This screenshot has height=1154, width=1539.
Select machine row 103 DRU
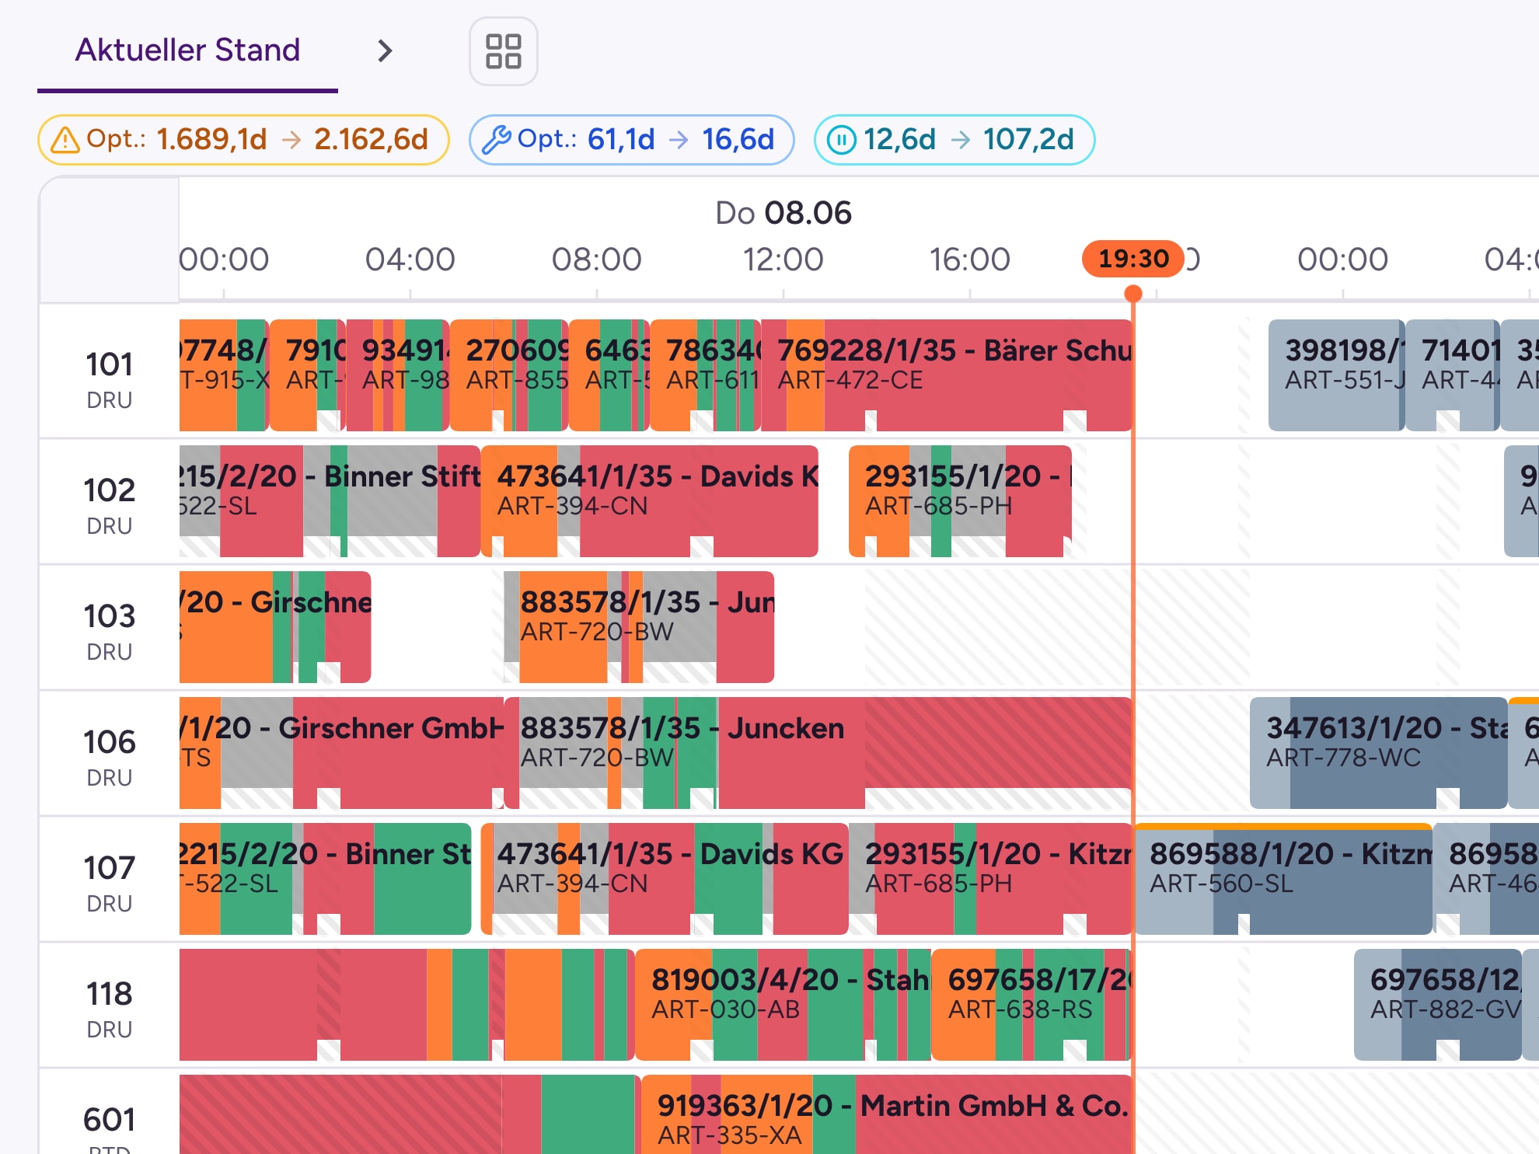pos(110,630)
